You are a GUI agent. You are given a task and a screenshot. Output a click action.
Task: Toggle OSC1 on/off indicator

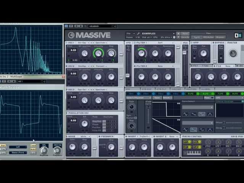tap(67, 43)
